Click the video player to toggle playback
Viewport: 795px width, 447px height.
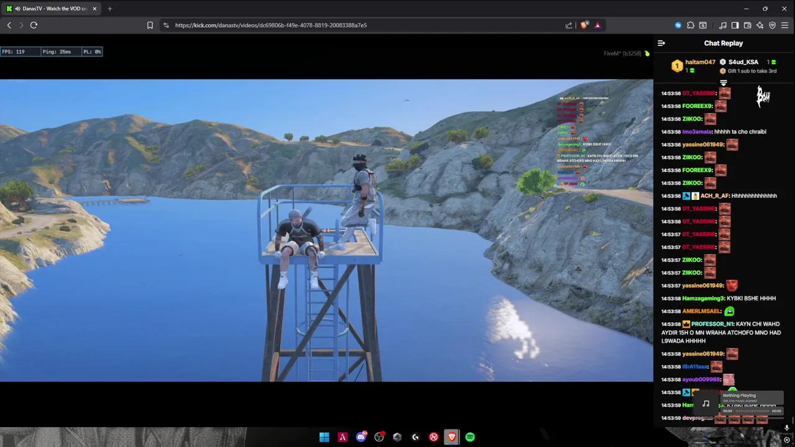[x=326, y=230]
